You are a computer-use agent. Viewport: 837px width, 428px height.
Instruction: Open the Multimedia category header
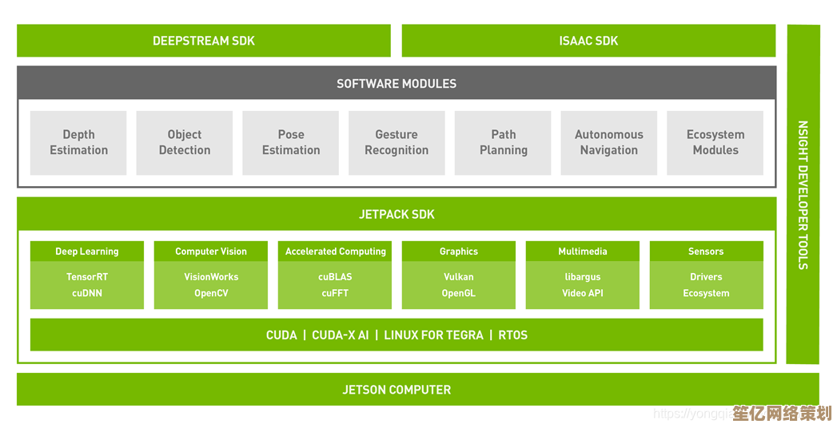click(x=583, y=252)
